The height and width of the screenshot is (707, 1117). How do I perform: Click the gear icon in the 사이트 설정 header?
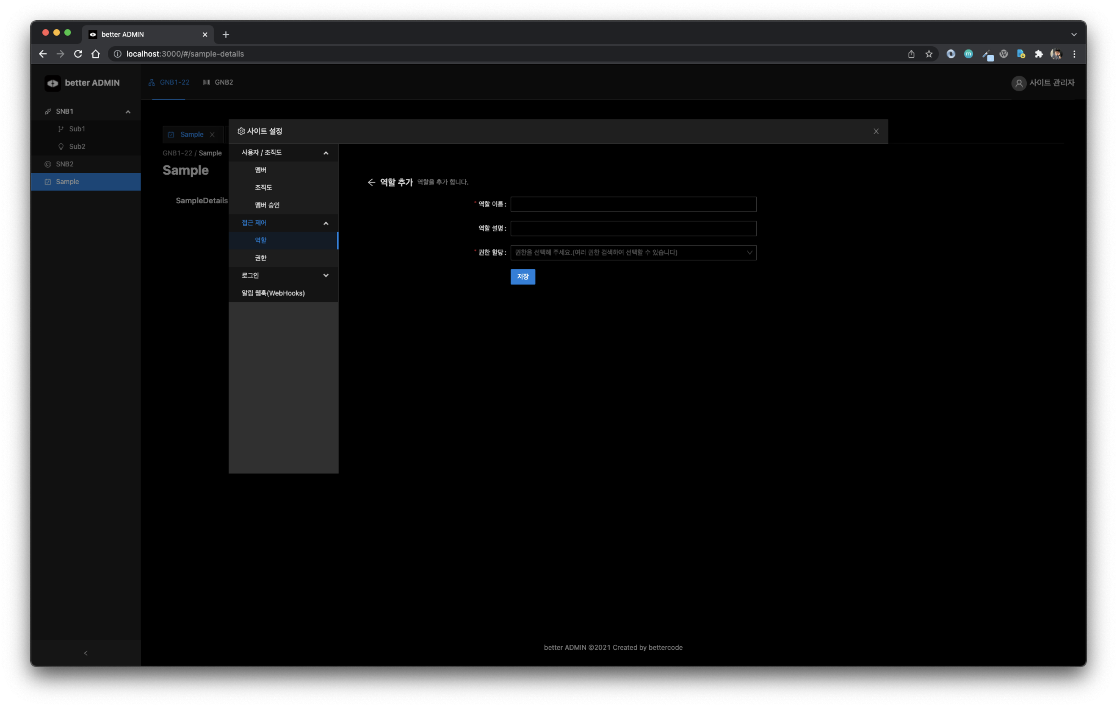tap(241, 131)
